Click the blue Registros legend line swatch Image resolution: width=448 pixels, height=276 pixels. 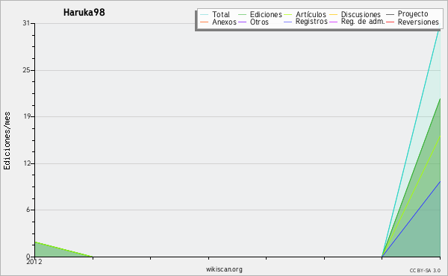[287, 22]
